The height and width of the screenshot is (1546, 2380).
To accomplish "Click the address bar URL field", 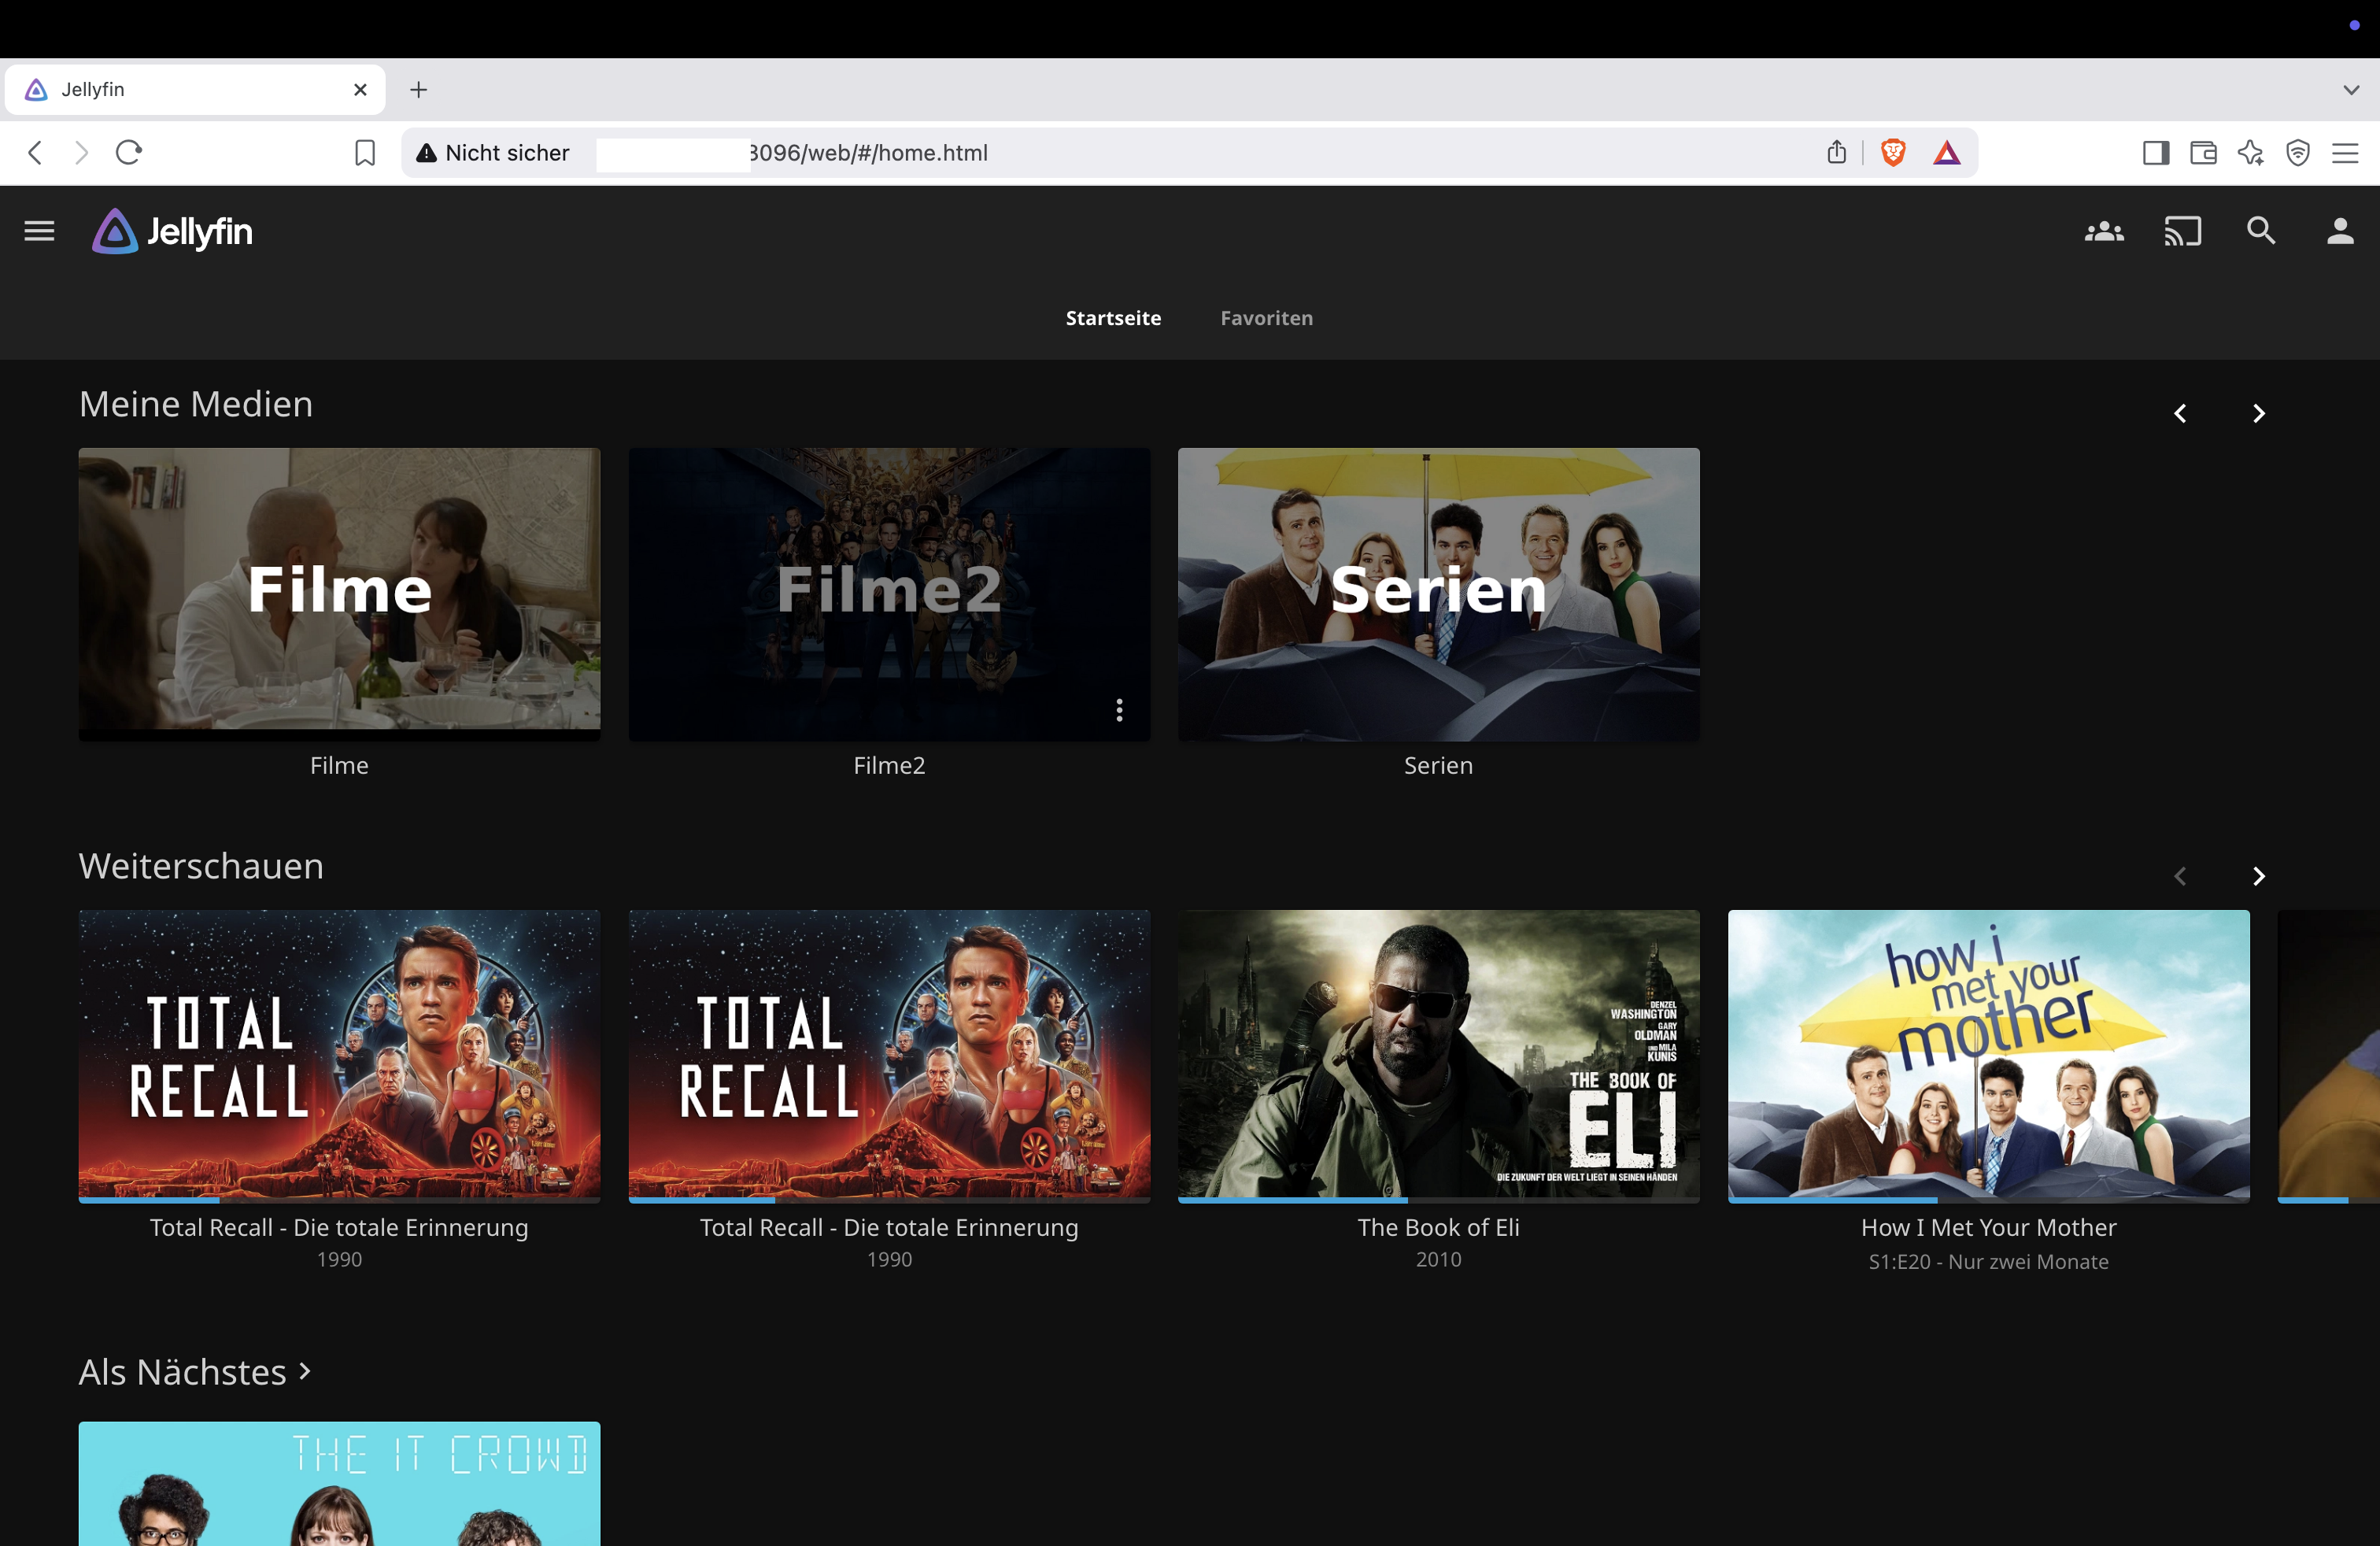I will [x=1190, y=153].
